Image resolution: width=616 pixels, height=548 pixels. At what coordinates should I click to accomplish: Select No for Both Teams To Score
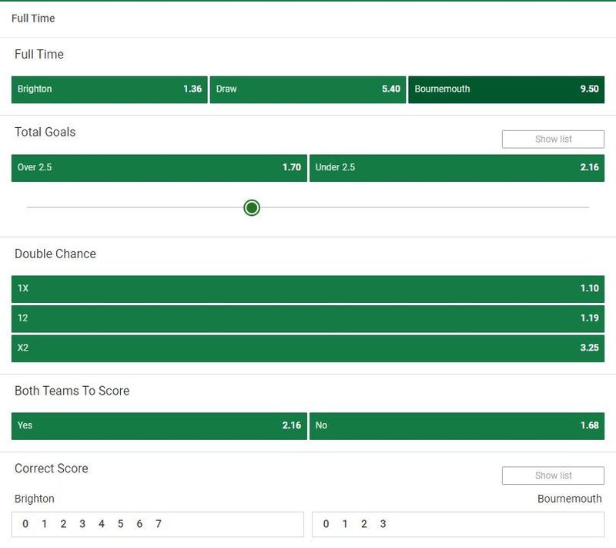click(x=457, y=425)
